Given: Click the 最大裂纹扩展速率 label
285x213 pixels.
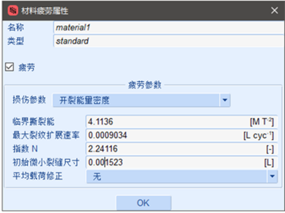Looking at the screenshot, I should pos(46,135).
